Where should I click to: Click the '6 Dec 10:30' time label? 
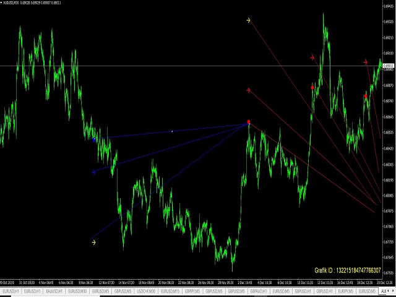click(x=285, y=282)
